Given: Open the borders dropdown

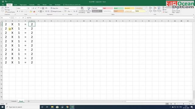Looking at the screenshot, I should (x=28, y=12).
